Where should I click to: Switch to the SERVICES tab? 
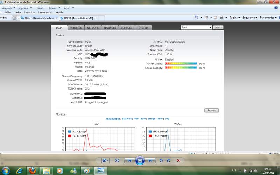click(x=126, y=28)
